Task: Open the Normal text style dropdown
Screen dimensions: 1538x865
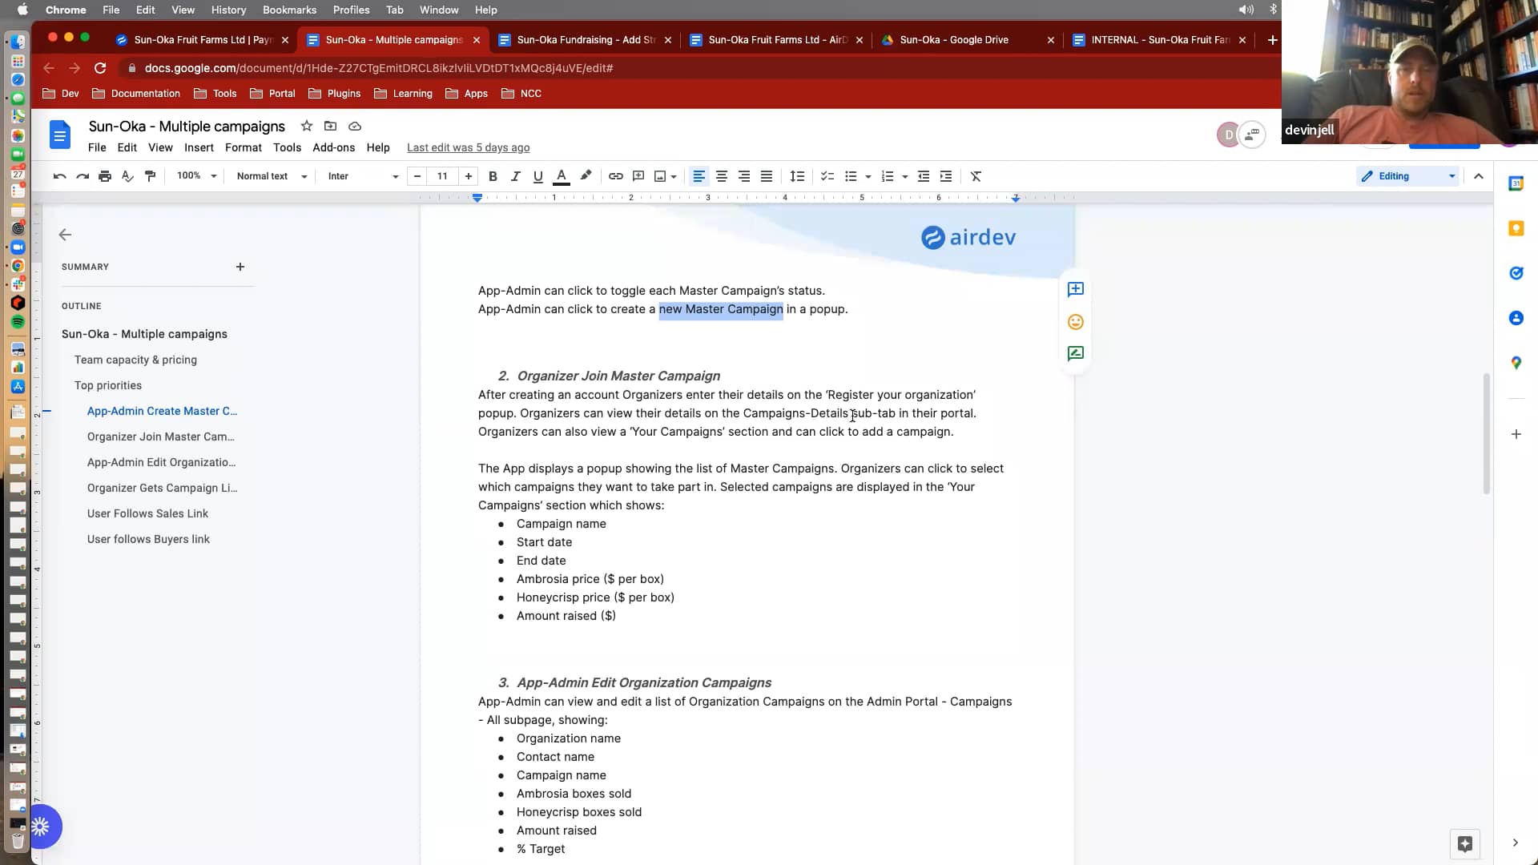Action: pyautogui.click(x=272, y=176)
